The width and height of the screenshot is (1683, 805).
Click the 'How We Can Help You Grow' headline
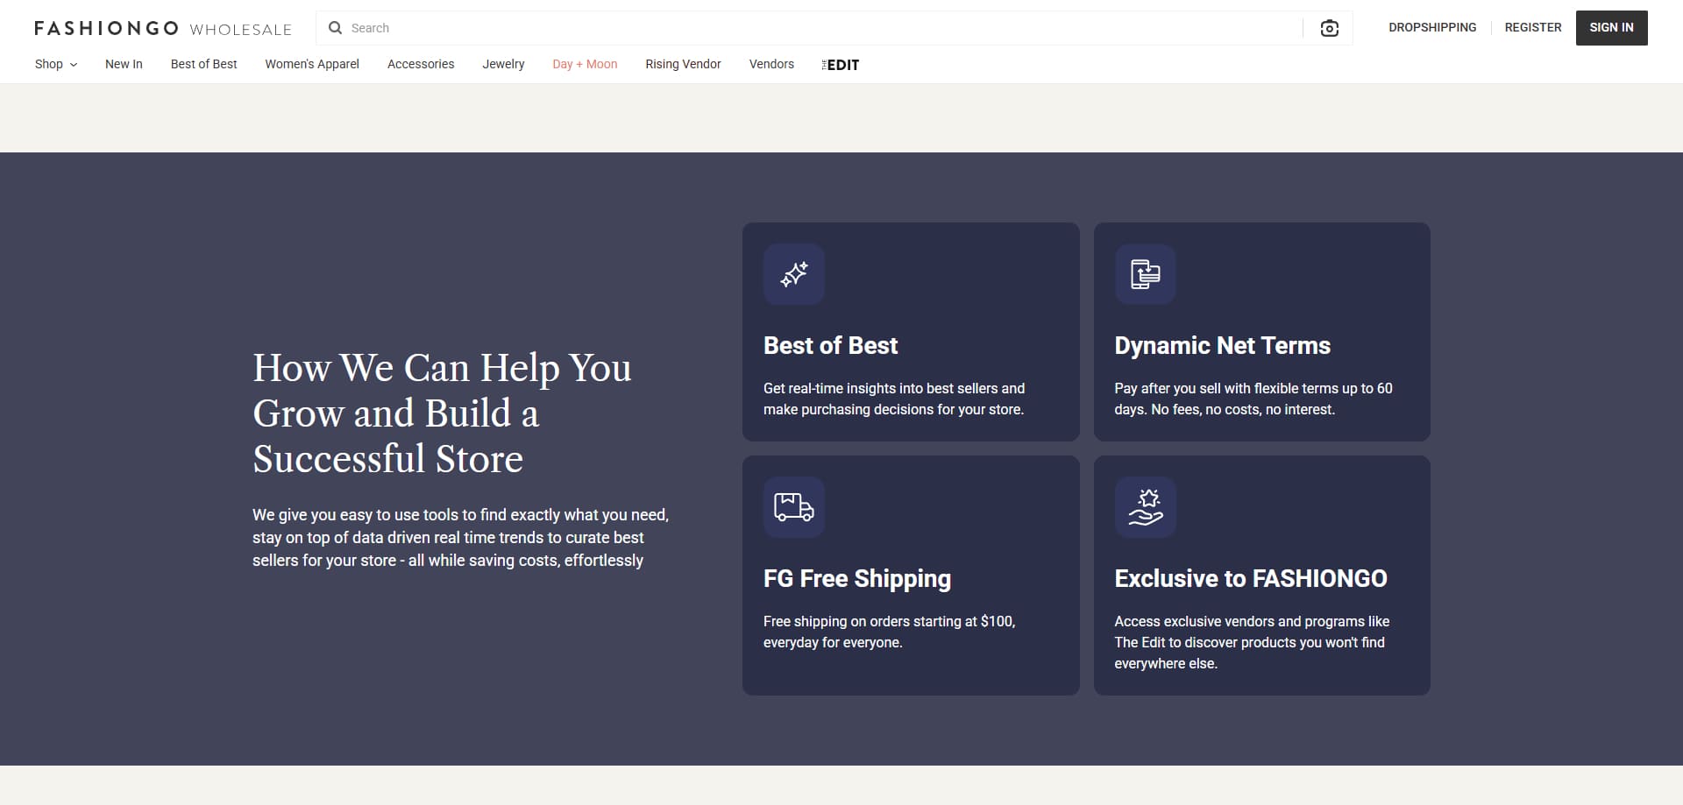click(442, 413)
